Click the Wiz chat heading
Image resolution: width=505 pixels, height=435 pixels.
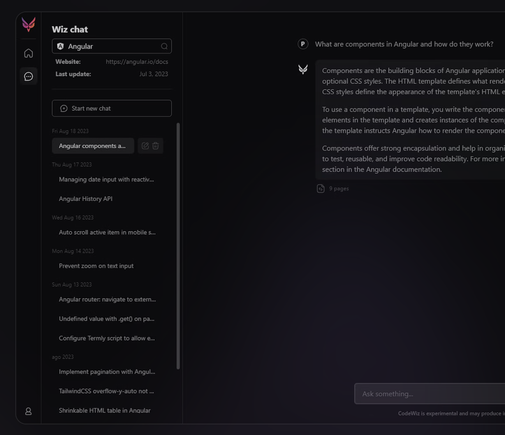pos(70,29)
